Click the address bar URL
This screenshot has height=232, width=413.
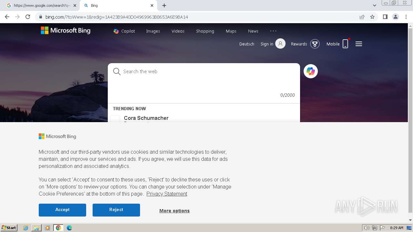[116, 17]
